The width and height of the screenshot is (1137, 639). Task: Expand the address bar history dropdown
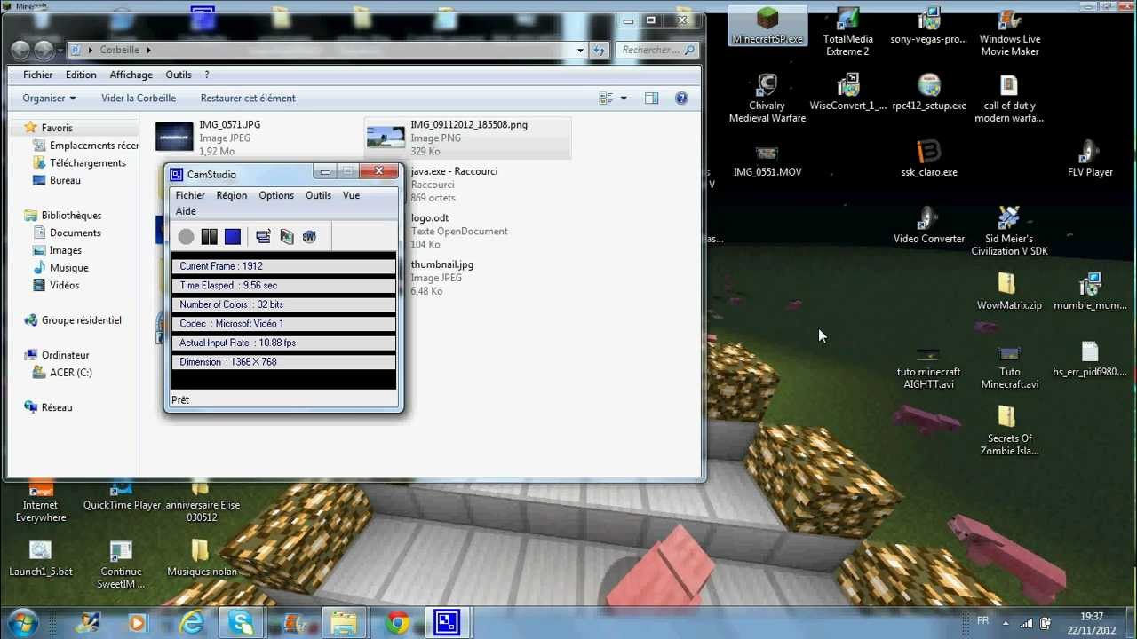click(580, 50)
